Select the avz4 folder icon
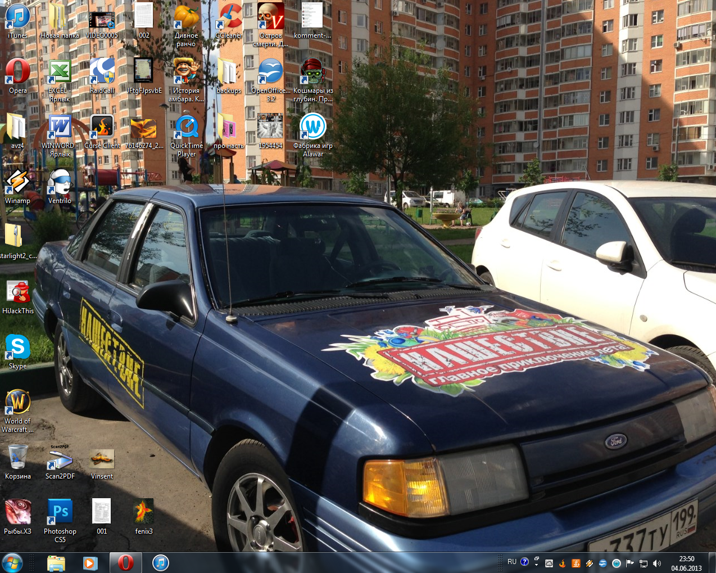 (18, 132)
